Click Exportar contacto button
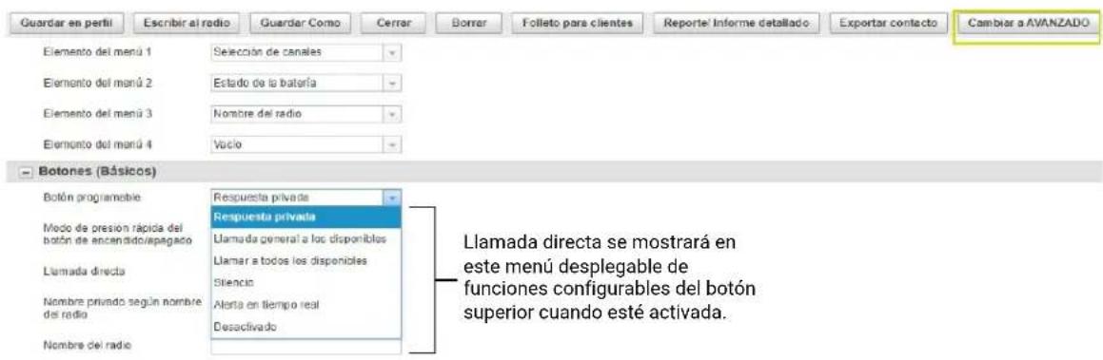 889,23
